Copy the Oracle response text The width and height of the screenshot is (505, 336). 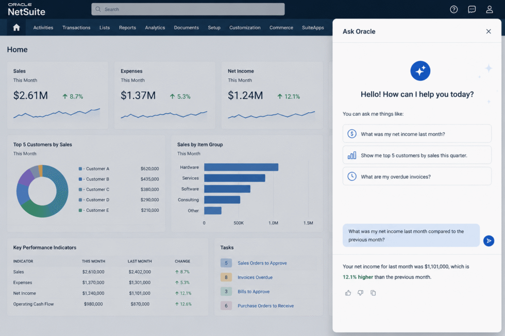click(373, 293)
